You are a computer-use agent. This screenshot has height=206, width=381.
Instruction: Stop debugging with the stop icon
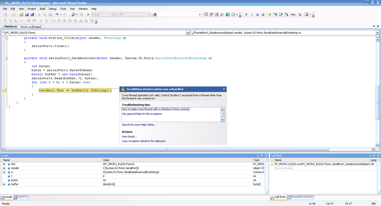(257, 15)
